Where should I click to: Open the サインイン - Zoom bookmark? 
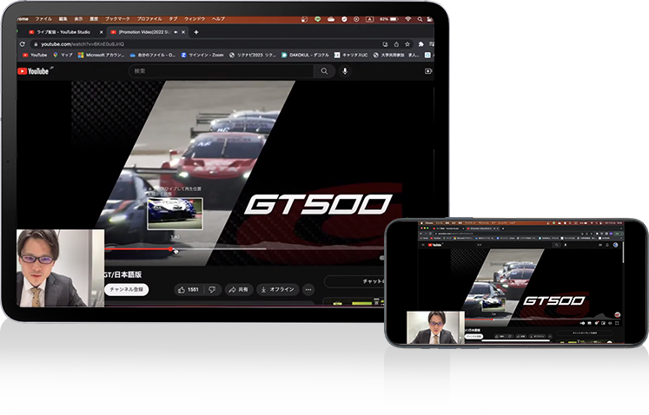click(202, 55)
